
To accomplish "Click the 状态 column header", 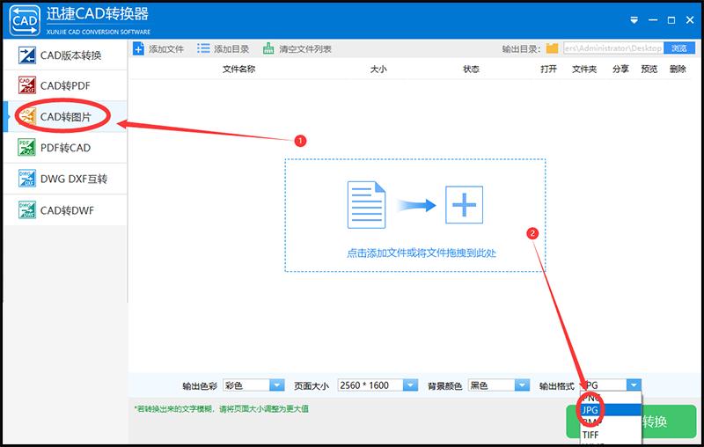I will 471,70.
